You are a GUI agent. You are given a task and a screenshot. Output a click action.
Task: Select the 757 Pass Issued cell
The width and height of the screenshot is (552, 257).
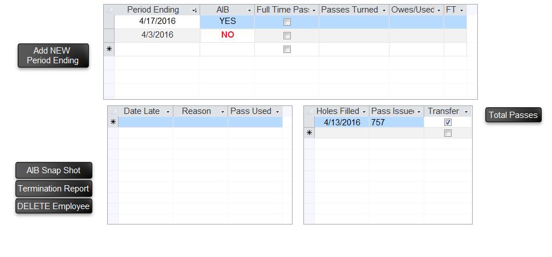pos(396,123)
